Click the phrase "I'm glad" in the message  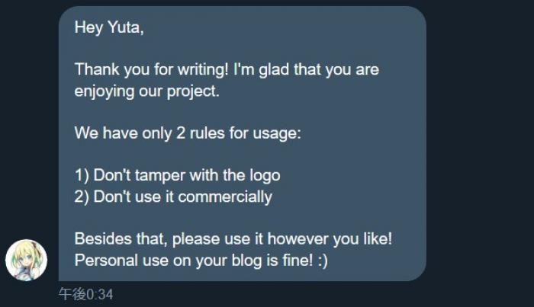pyautogui.click(x=260, y=70)
